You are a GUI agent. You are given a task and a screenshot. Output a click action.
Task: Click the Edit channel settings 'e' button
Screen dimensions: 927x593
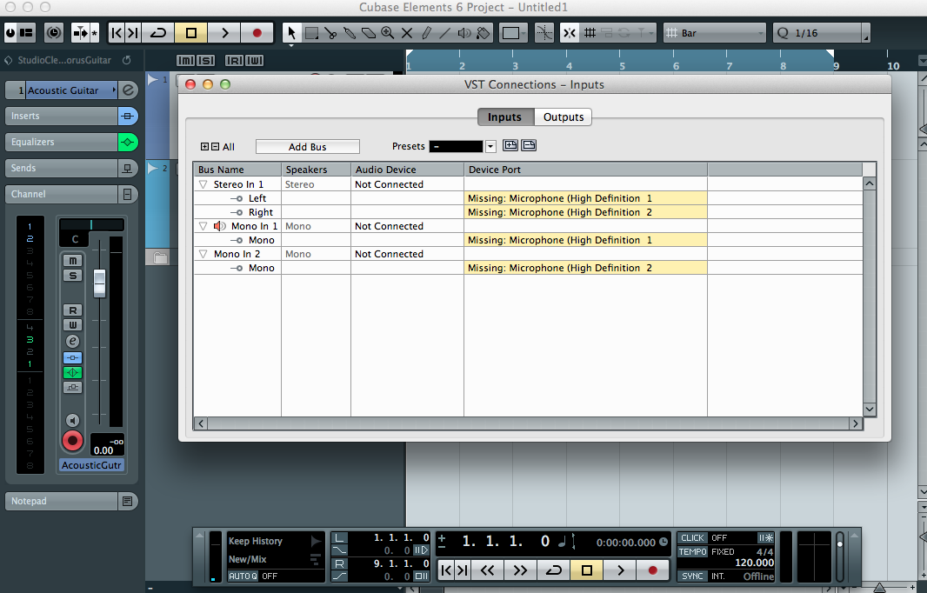(x=72, y=341)
